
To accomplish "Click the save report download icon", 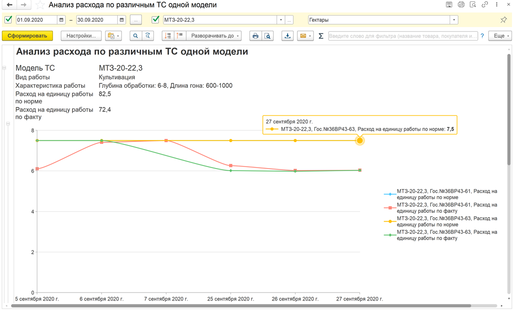I will 287,36.
